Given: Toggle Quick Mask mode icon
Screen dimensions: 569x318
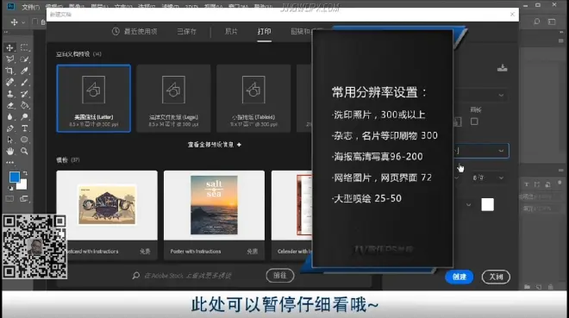Looking at the screenshot, I should click(x=9, y=199).
